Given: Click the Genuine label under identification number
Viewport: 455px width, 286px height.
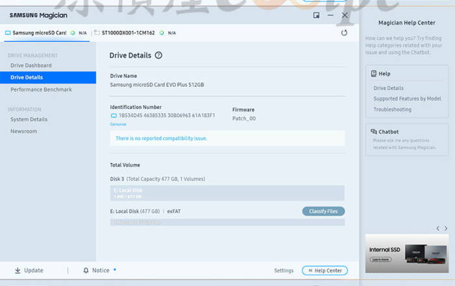Looking at the screenshot, I should (118, 124).
